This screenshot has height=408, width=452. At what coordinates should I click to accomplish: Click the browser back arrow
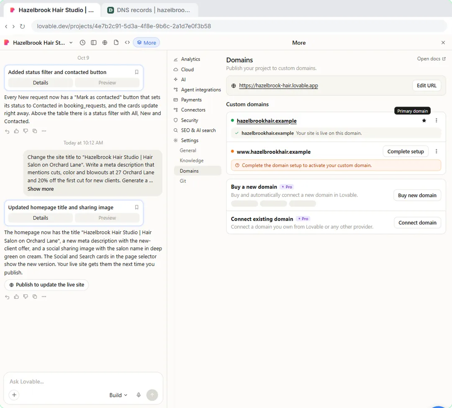(6, 26)
